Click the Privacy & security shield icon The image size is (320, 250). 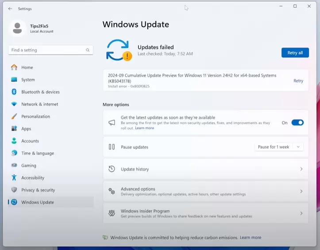tap(14, 190)
